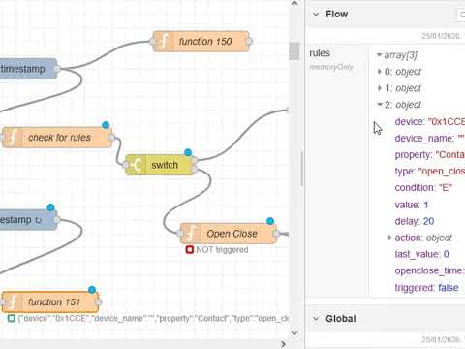This screenshot has width=465, height=349.
Task: Click the rules context variable name
Action: pos(320,53)
